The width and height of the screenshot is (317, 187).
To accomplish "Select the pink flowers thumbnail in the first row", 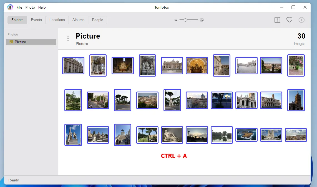I will tap(296, 65).
